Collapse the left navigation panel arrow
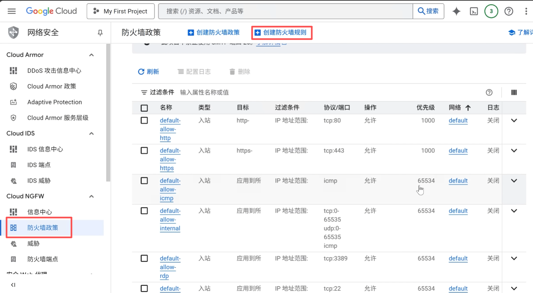The image size is (533, 293). point(13,285)
